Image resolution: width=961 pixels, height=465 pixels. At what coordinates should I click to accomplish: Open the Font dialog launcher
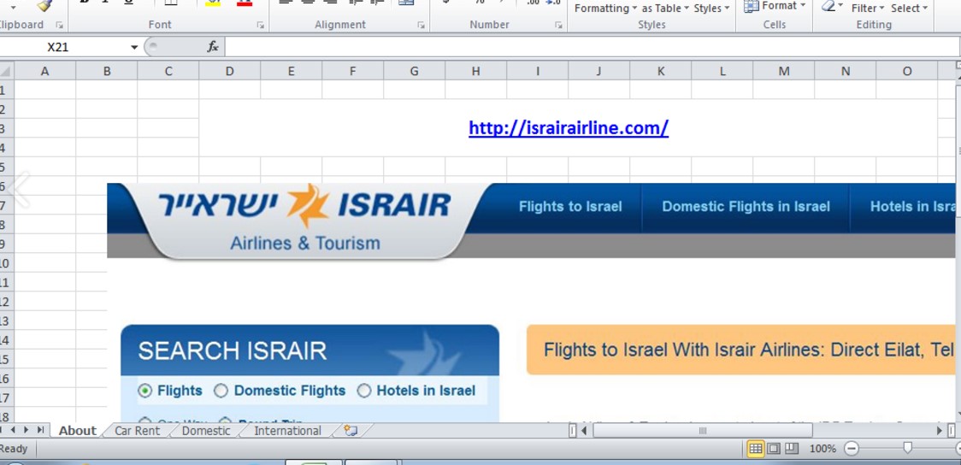(261, 25)
